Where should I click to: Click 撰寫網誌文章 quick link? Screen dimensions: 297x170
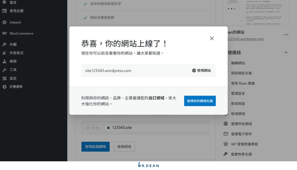tap(241, 73)
